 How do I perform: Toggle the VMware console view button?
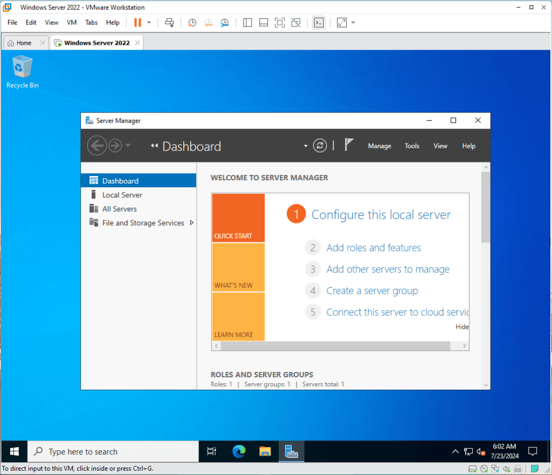click(x=319, y=23)
